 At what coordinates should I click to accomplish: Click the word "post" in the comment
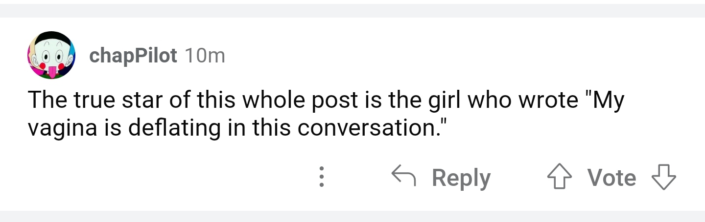coord(336,100)
